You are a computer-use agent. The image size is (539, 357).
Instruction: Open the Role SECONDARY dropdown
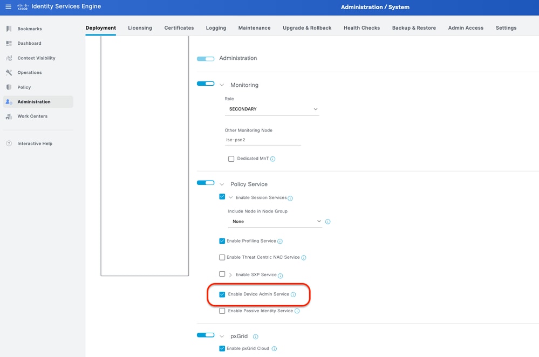pos(272,109)
